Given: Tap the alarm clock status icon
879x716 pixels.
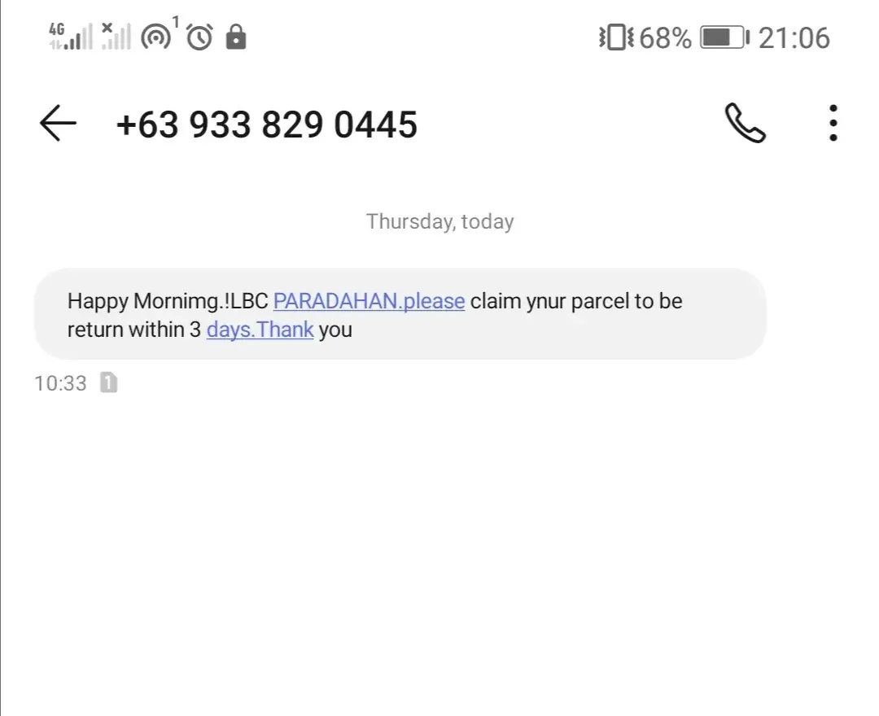Looking at the screenshot, I should 199,37.
